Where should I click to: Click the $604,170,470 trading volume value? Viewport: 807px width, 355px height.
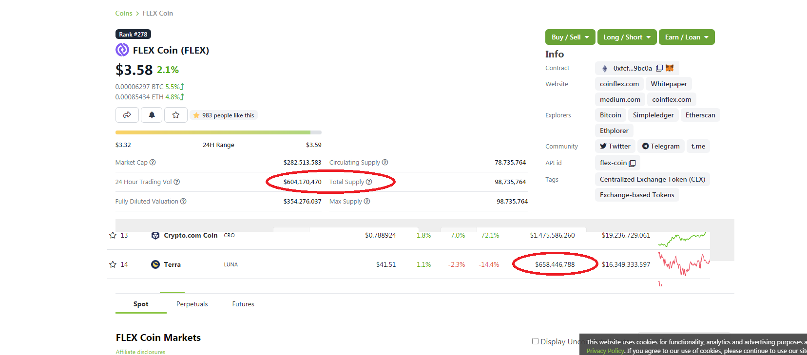click(x=302, y=182)
